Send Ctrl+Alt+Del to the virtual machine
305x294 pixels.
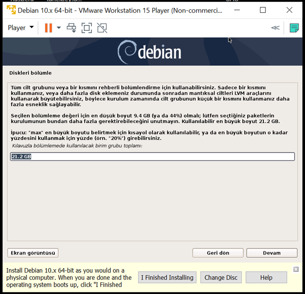click(x=71, y=28)
